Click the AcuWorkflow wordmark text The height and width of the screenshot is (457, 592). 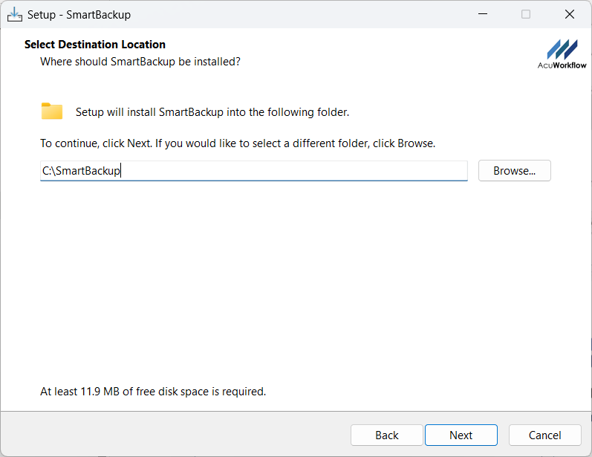coord(562,65)
